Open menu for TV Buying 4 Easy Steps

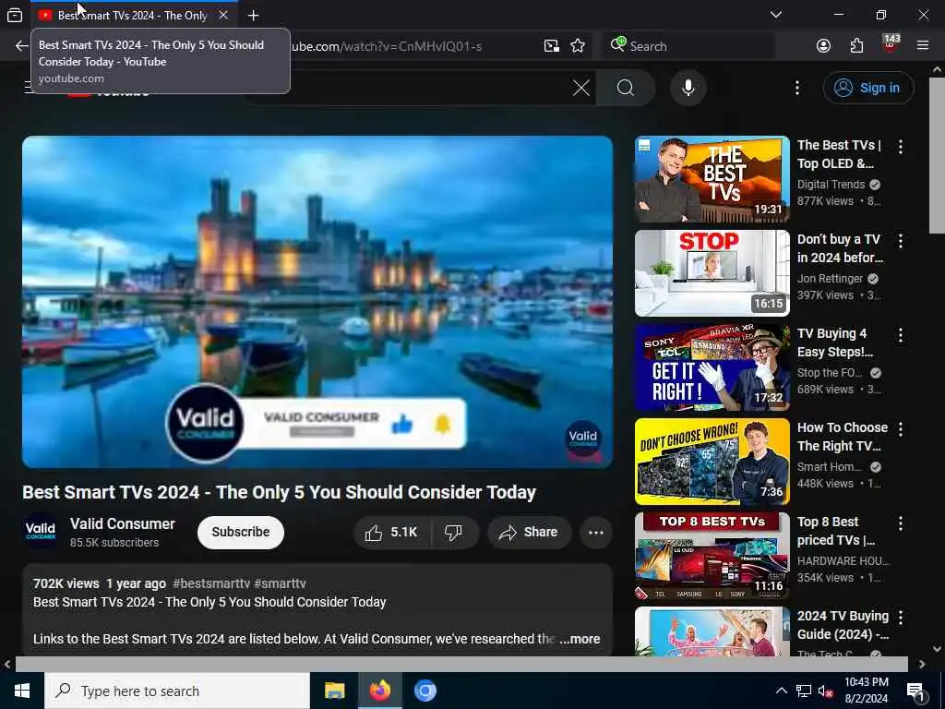(x=901, y=335)
